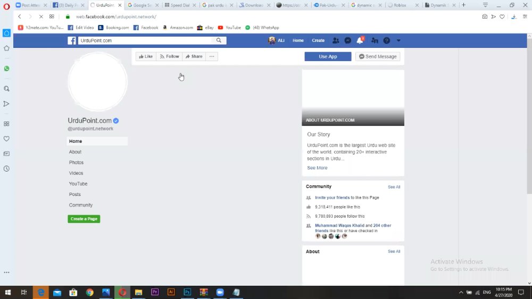The width and height of the screenshot is (532, 299).
Task: Show hidden system tray icons chevron
Action: pyautogui.click(x=461, y=293)
